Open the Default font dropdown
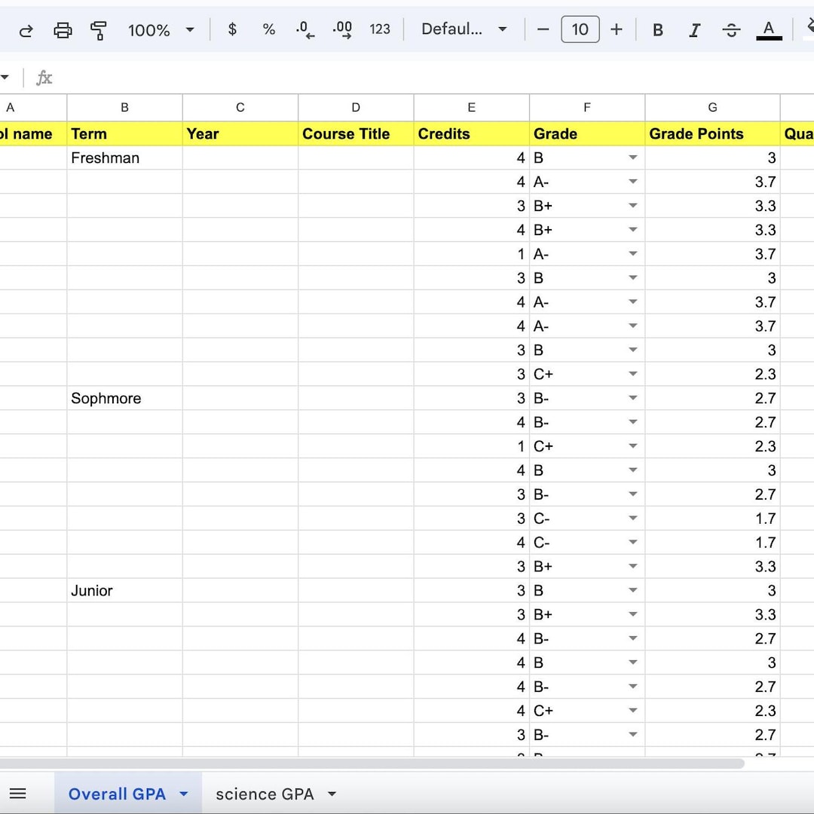The height and width of the screenshot is (814, 814). pos(464,30)
